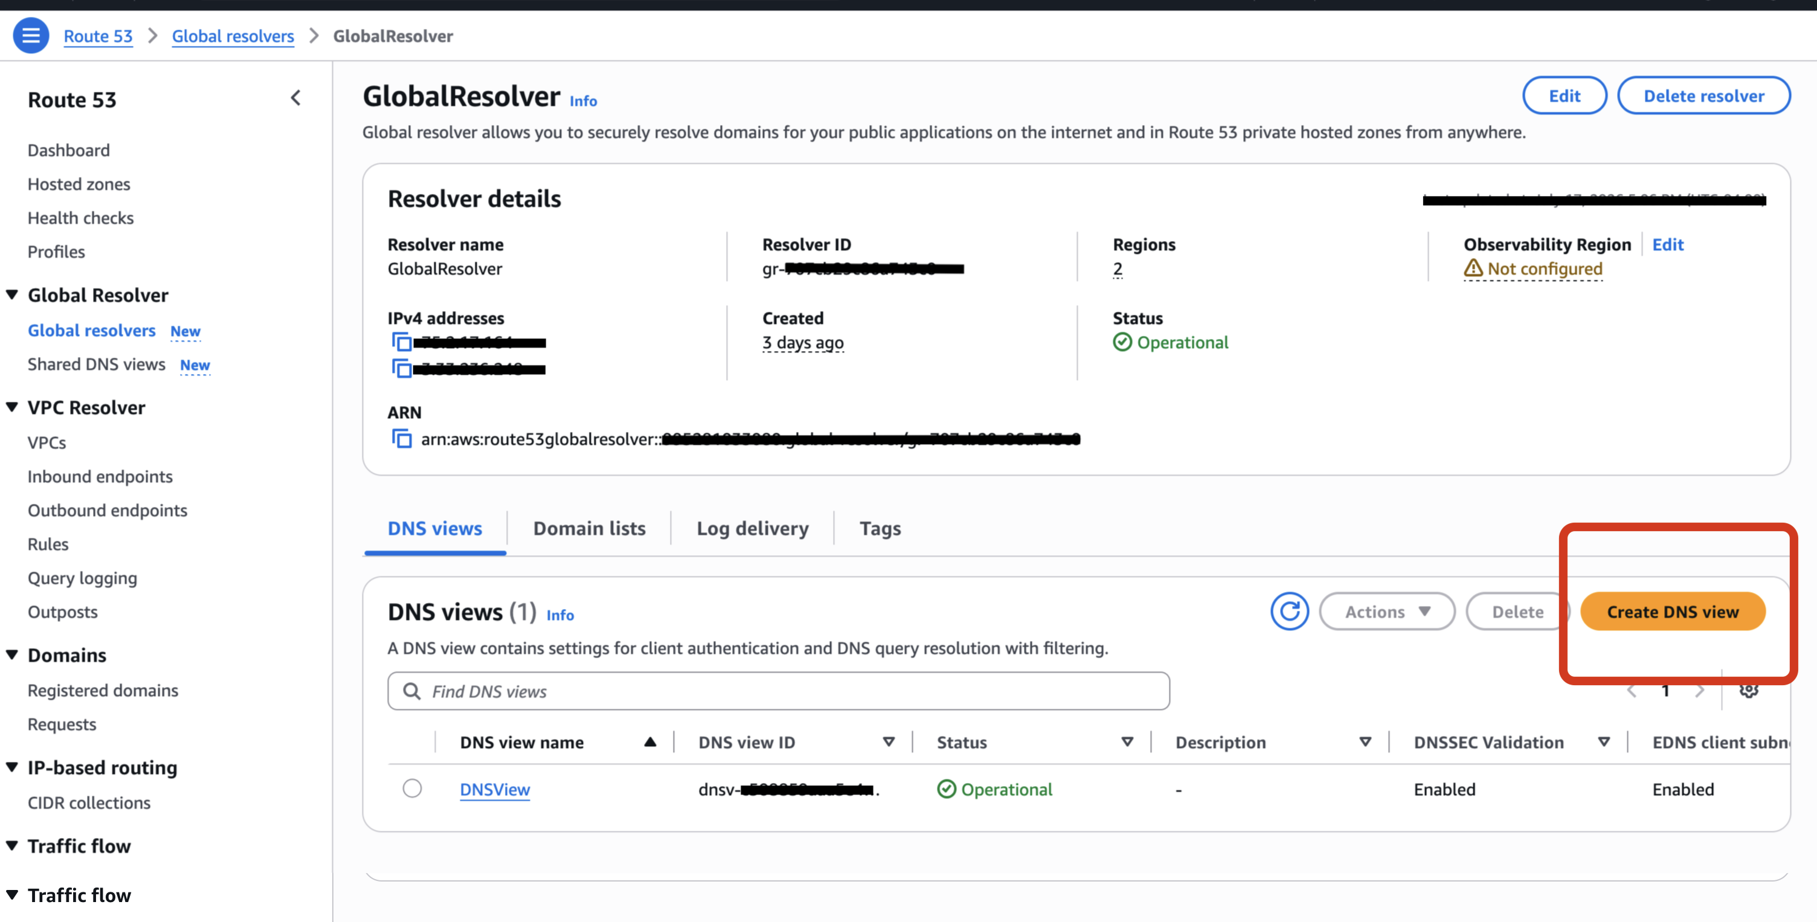The image size is (1817, 922).
Task: Click the Operational status icon in Resolver details
Action: point(1122,342)
